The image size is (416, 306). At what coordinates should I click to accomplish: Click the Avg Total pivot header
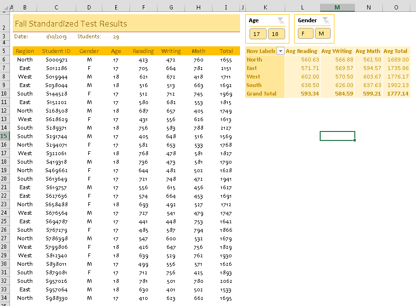click(396, 51)
